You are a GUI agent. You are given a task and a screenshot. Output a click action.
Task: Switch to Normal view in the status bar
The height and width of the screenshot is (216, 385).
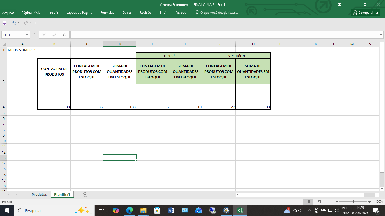[308, 202]
